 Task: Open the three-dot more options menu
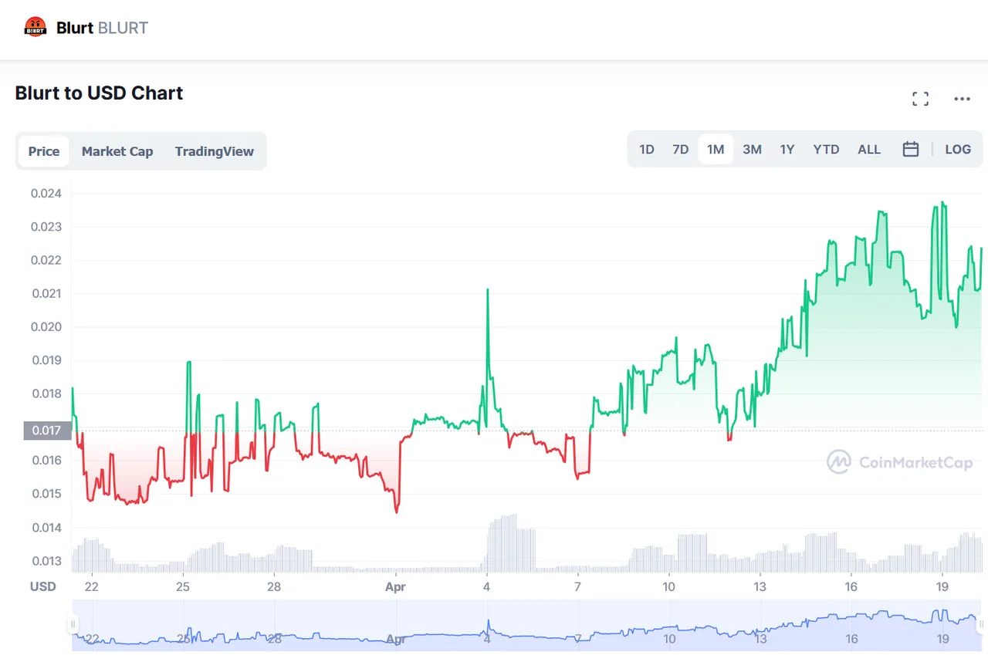tap(962, 99)
